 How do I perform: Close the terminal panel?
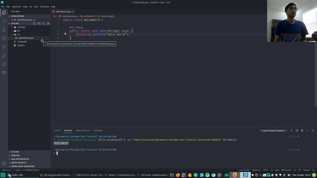click(x=313, y=131)
